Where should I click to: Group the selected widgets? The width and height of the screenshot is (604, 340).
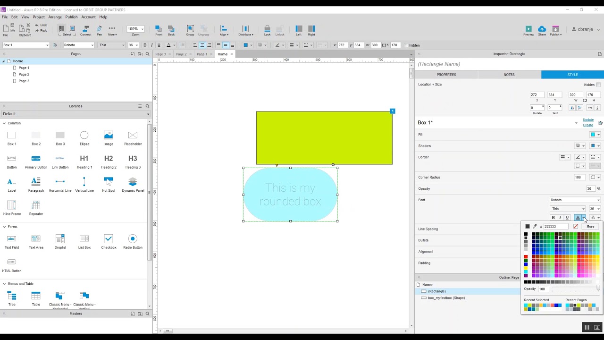pyautogui.click(x=190, y=30)
